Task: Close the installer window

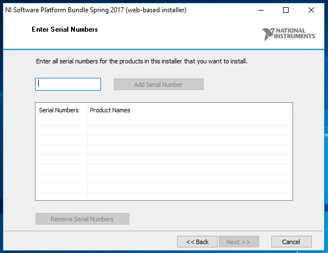Action: (x=311, y=10)
